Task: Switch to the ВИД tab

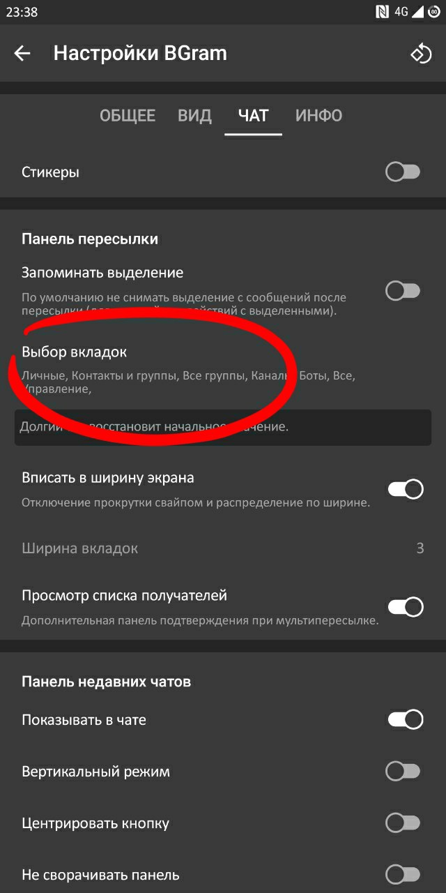Action: (194, 116)
